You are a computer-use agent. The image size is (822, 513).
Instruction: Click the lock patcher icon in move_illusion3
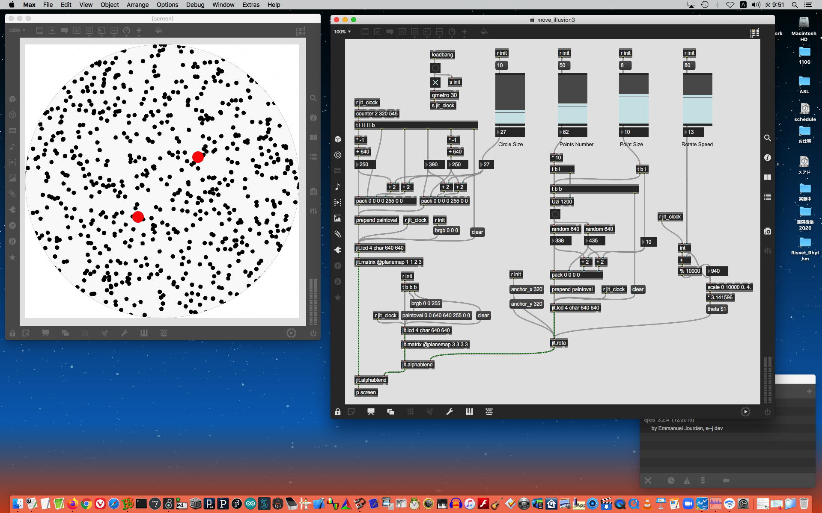338,412
